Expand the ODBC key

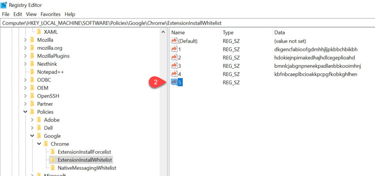pos(25,80)
